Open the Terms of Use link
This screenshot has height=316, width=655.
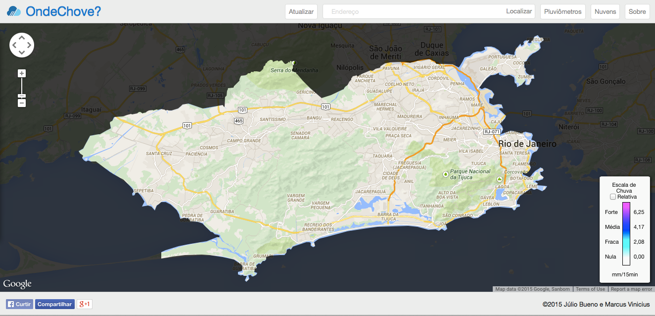pyautogui.click(x=590, y=289)
